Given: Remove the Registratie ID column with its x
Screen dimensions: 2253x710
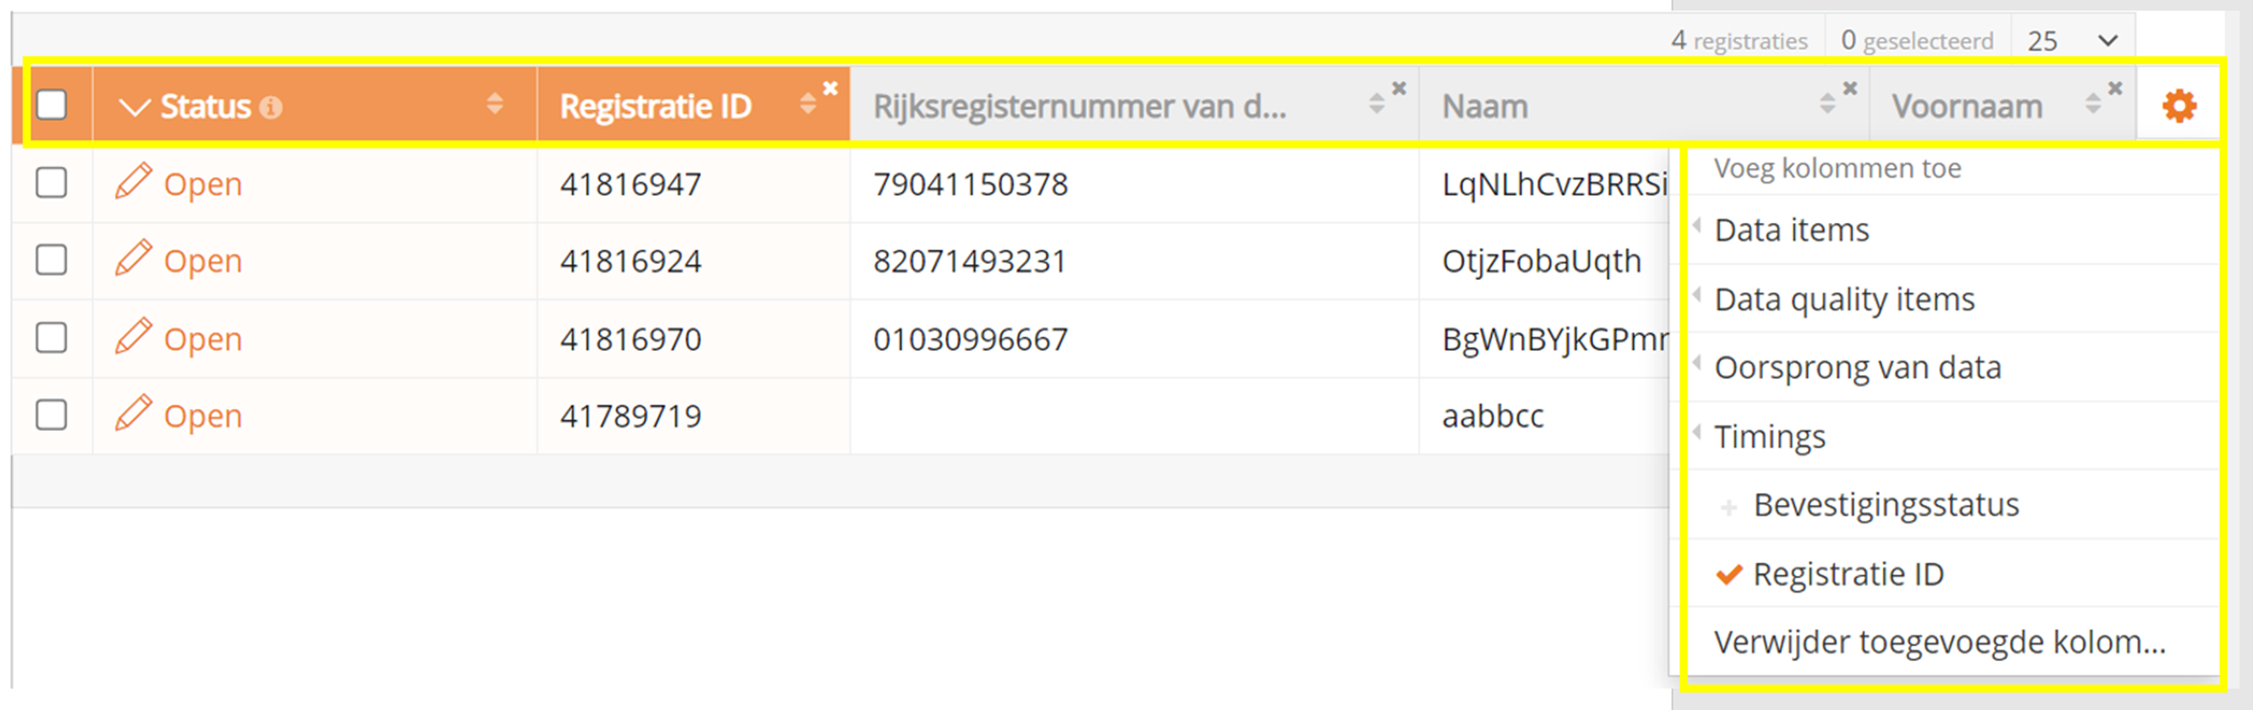Looking at the screenshot, I should [x=830, y=88].
